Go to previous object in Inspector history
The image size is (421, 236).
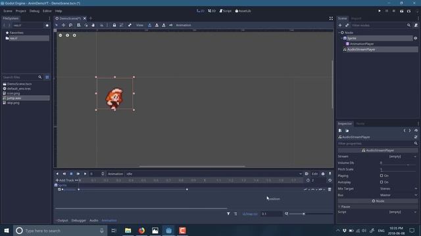(405, 130)
